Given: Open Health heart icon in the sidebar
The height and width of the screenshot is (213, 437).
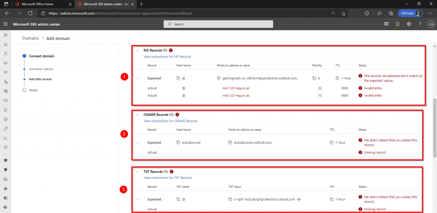Looking at the screenshot, I should [5, 147].
